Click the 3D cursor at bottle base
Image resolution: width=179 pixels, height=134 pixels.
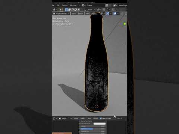97,106
